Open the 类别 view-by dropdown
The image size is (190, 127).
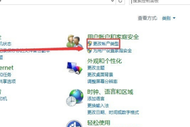pyautogui.click(x=168, y=18)
